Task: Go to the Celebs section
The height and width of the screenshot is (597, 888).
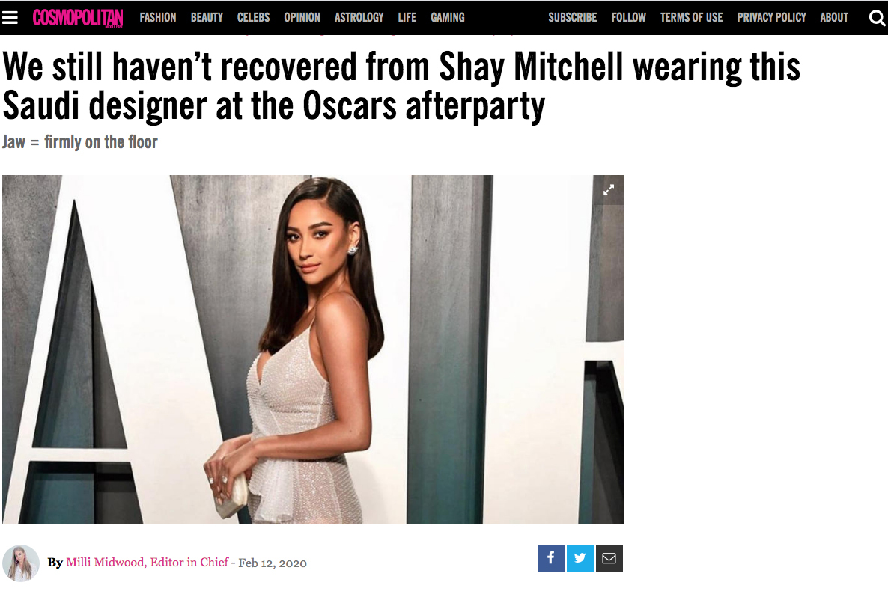Action: pyautogui.click(x=253, y=17)
